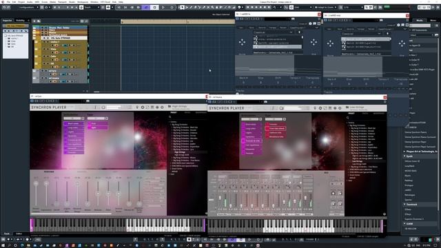This screenshot has width=441, height=248.
Task: Toggle record enable on Violins 1 track
Action: tap(52, 45)
